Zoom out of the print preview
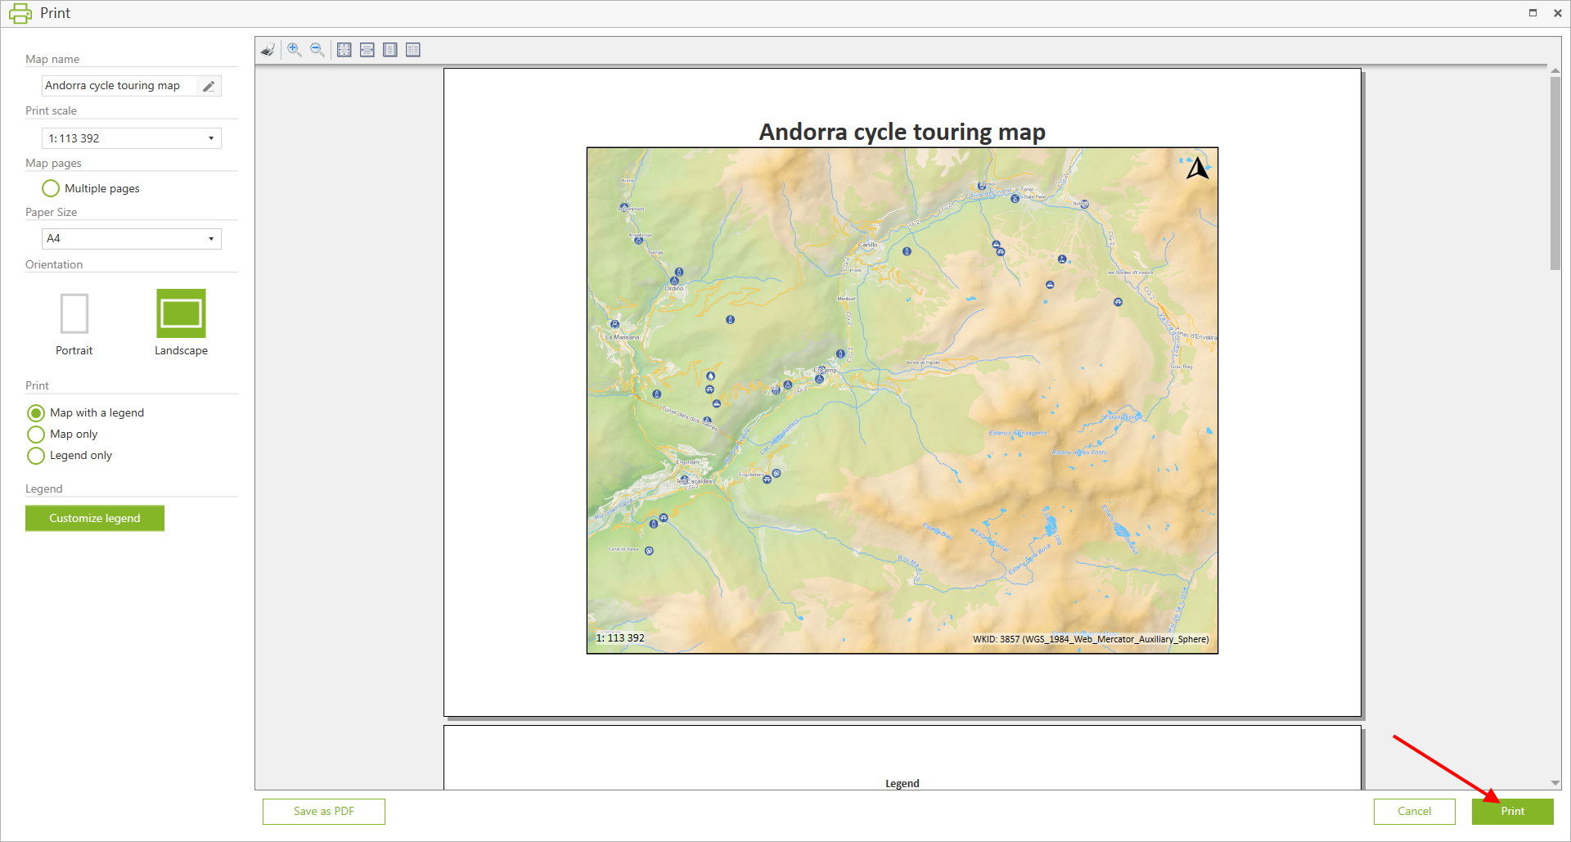 (317, 50)
